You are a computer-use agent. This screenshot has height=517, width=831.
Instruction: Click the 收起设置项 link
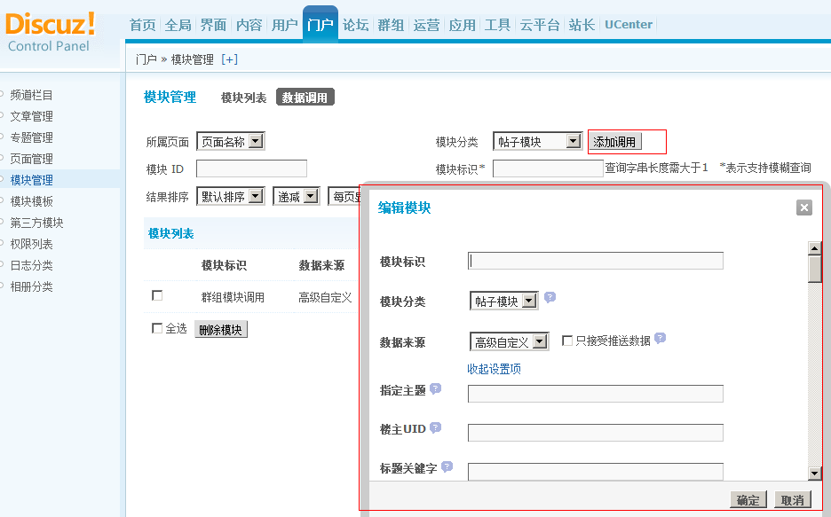tap(494, 369)
